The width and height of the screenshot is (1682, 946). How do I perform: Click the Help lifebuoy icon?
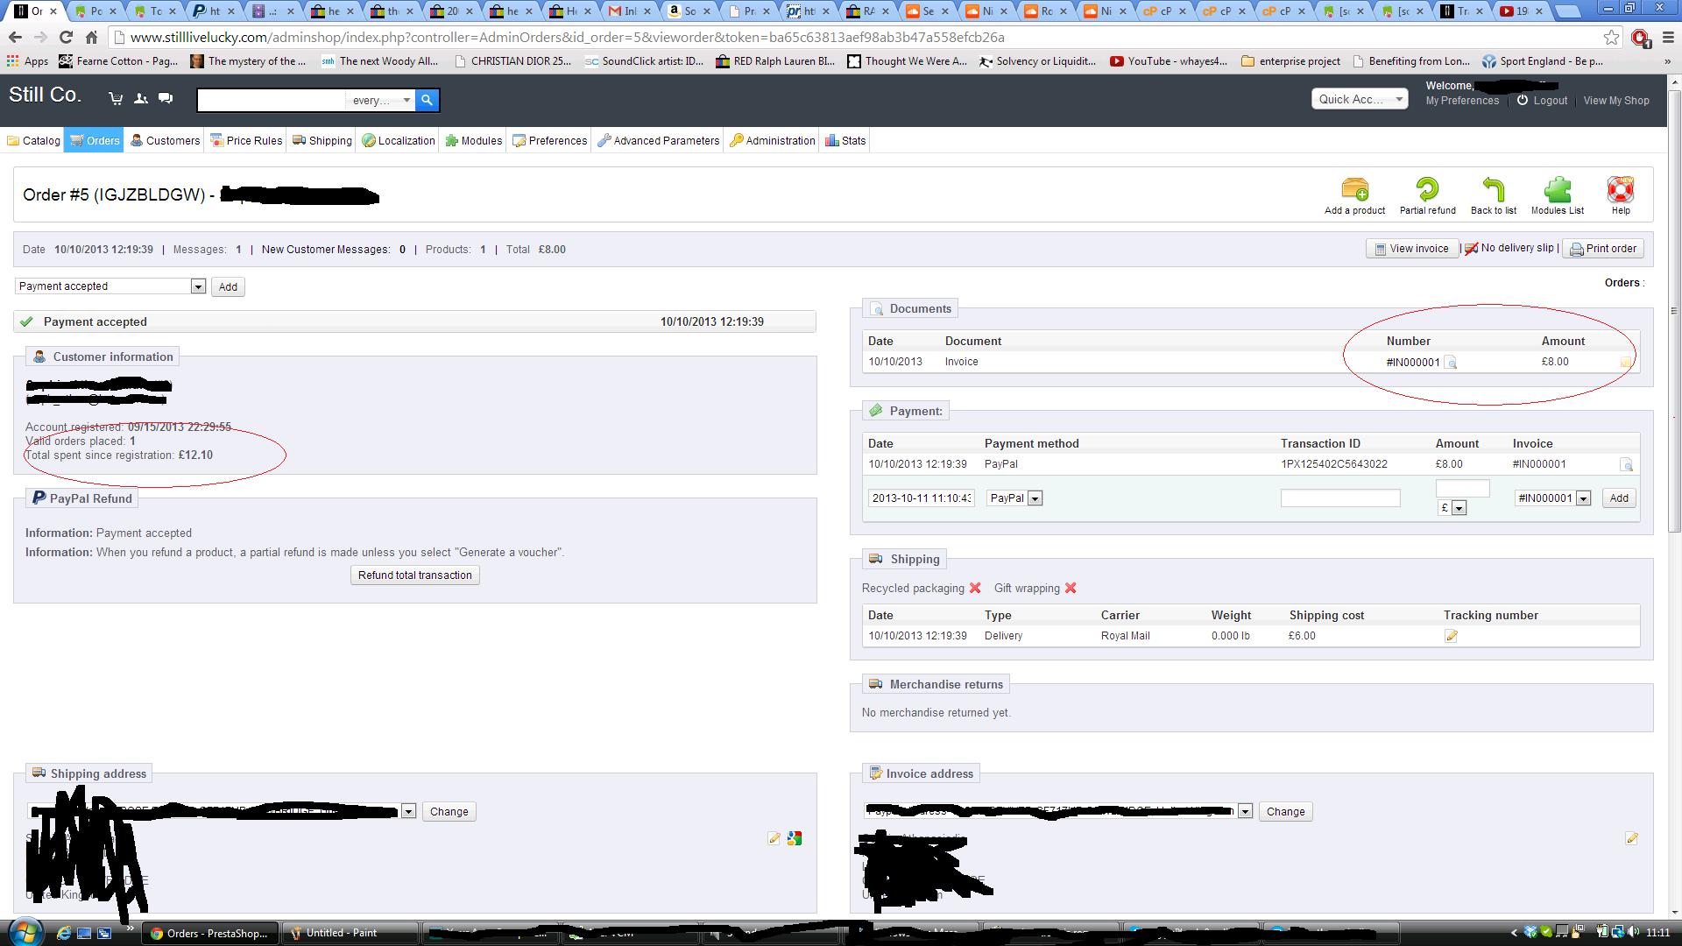pyautogui.click(x=1620, y=189)
